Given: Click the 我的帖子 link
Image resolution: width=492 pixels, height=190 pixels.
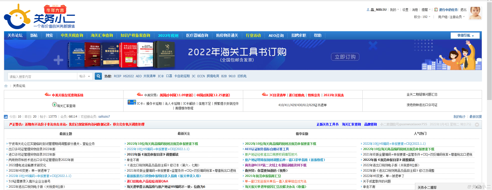Looking at the screenshot, I should click(x=459, y=117).
